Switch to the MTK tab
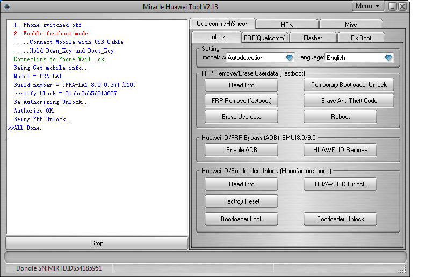Screen dimensions: 440x277 (287, 24)
